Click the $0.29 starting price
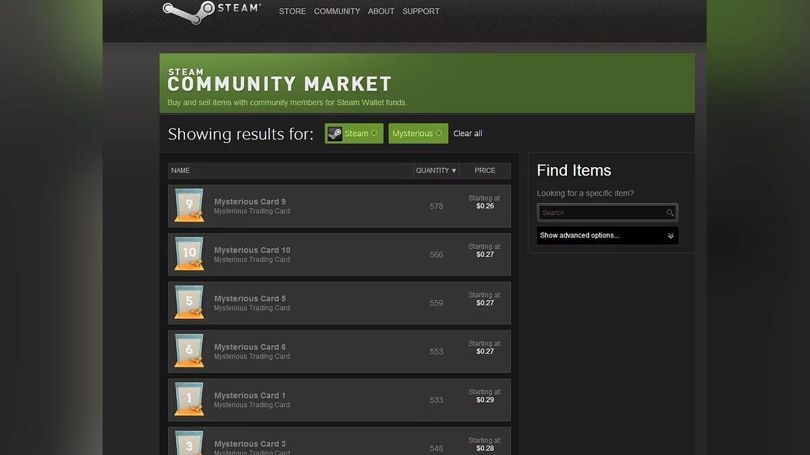This screenshot has width=810, height=455. 485,400
